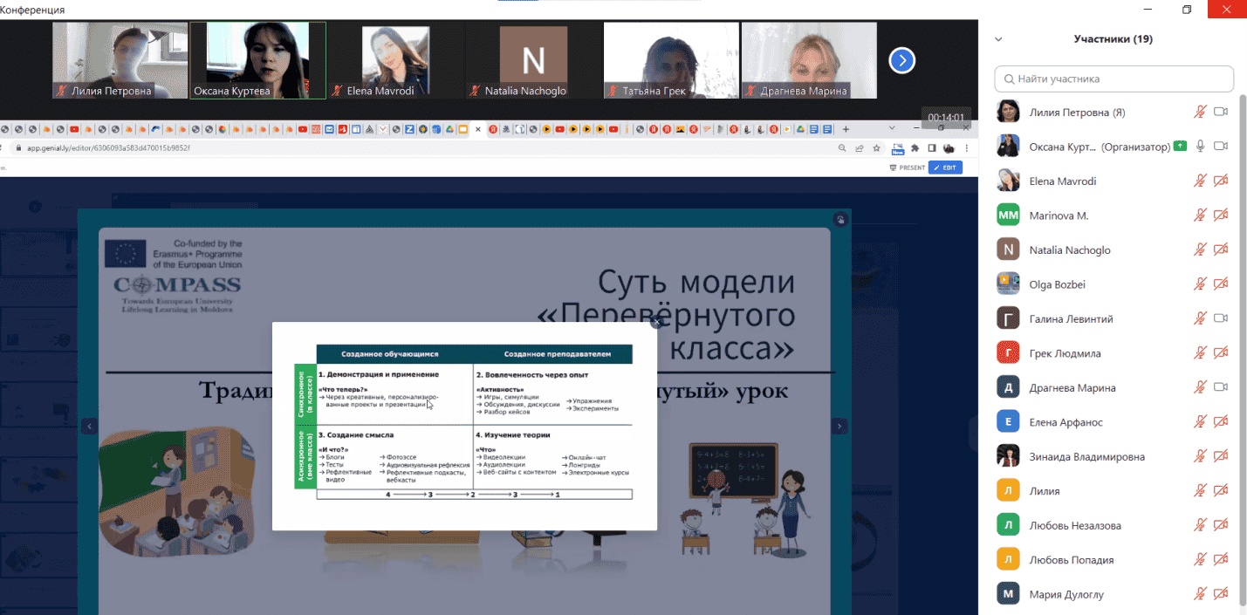
Task: Go to previous slide arrow
Action: point(89,427)
